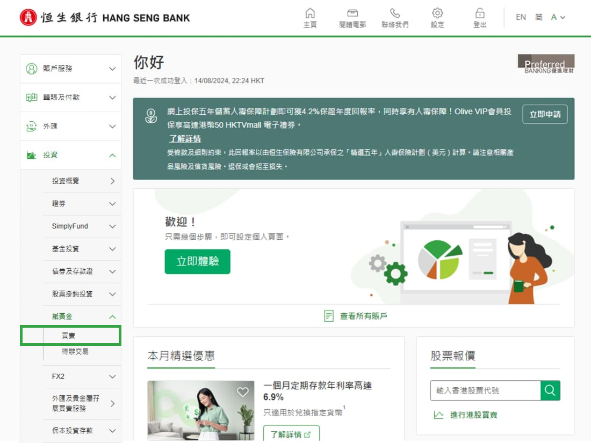Image resolution: width=591 pixels, height=443 pixels.
Task: Expand the 賬戶服務 sidebar section
Action: point(71,69)
